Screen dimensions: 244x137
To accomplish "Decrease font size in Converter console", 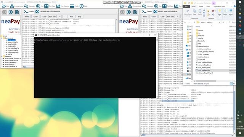I will [65, 17].
